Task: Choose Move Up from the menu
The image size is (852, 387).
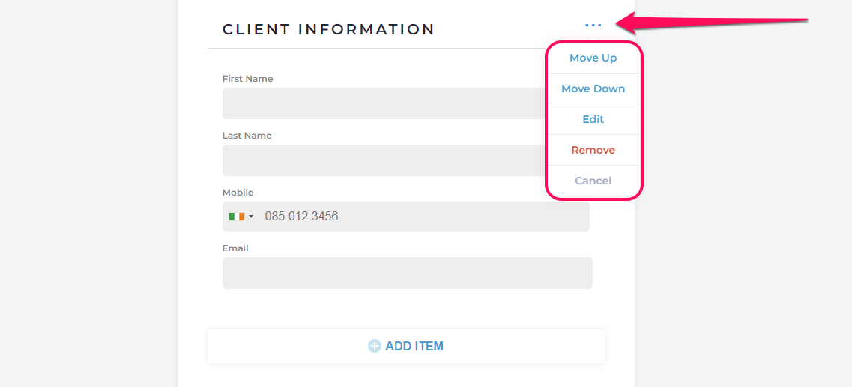Action: click(x=593, y=58)
